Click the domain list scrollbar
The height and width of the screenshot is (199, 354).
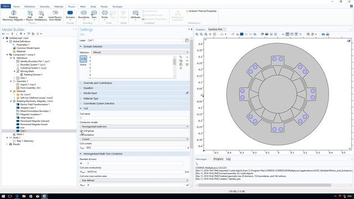pyautogui.click(x=175, y=62)
